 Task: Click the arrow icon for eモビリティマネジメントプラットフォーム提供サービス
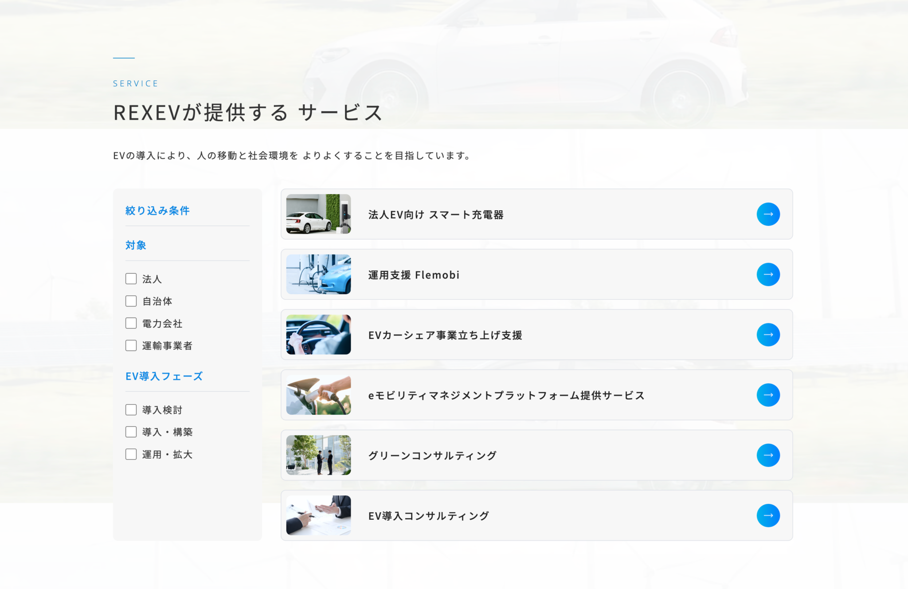(x=768, y=395)
